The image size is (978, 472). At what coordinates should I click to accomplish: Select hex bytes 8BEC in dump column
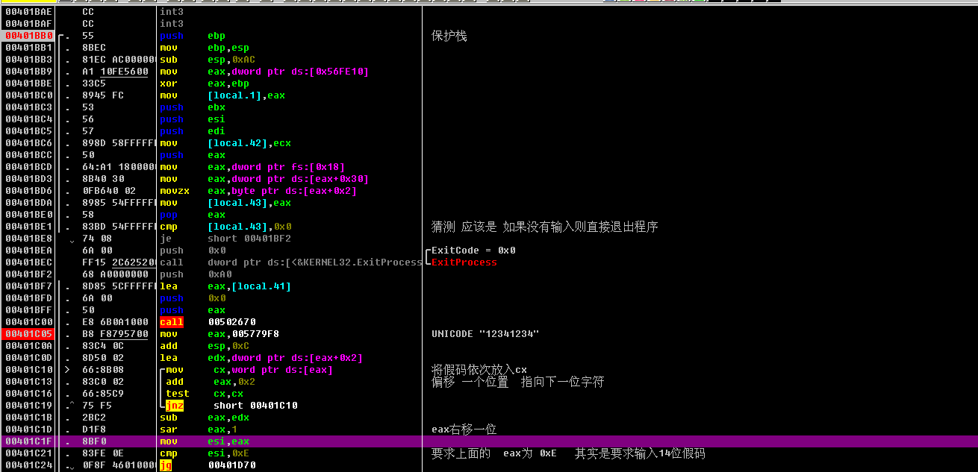pyautogui.click(x=93, y=48)
